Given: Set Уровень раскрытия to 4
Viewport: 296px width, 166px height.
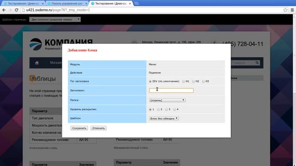Looking at the screenshot, I should pyautogui.click(x=174, y=109).
